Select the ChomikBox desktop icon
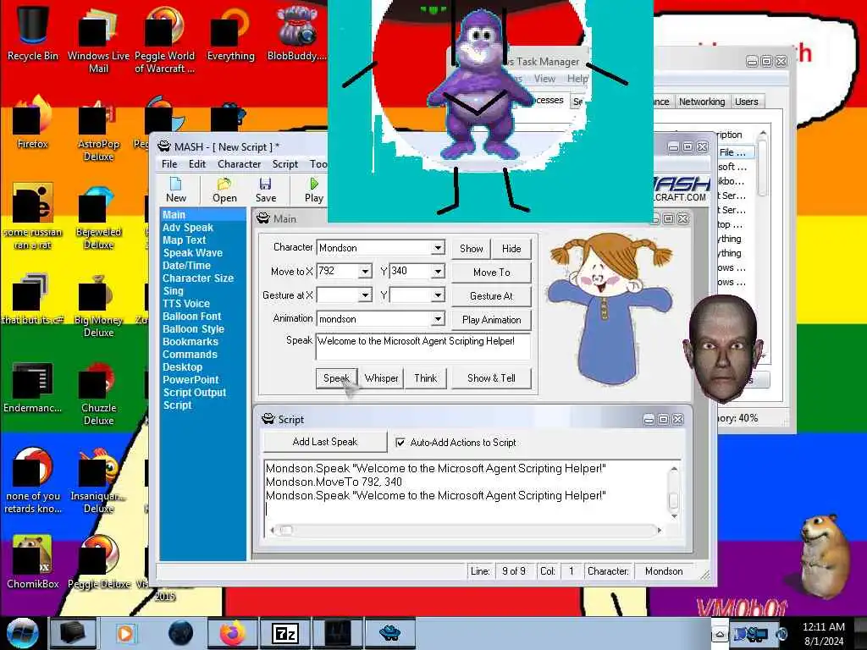 pyautogui.click(x=33, y=561)
